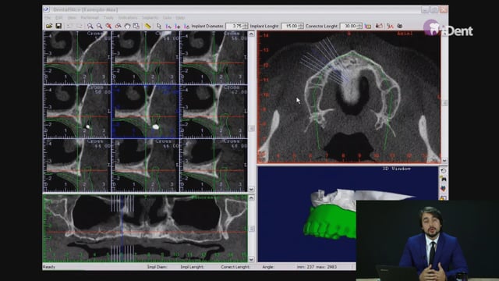This screenshot has width=499, height=281.
Task: Click the add implant icon
Action: point(178,26)
